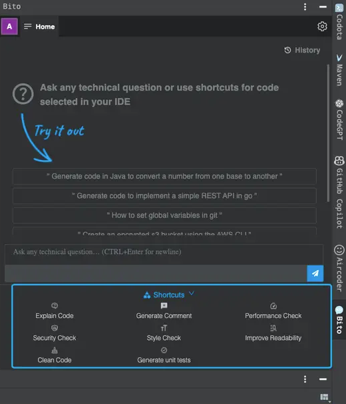
Task: Select the Bito tool window tab
Action: click(x=339, y=319)
